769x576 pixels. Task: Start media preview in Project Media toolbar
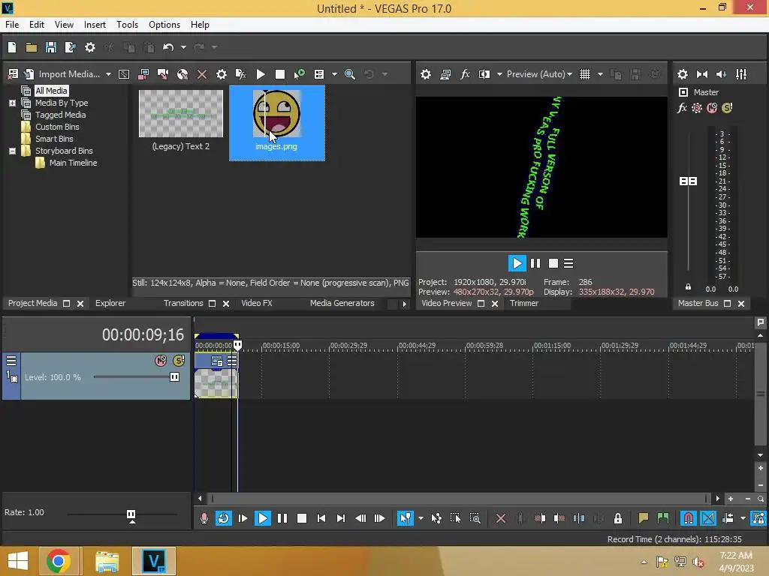click(x=261, y=74)
